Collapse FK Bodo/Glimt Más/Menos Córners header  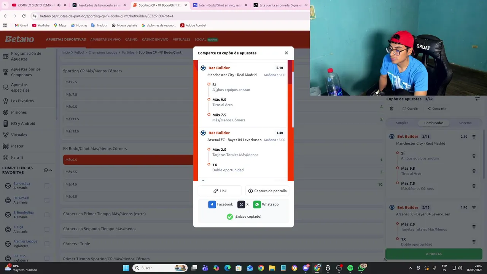click(95, 148)
